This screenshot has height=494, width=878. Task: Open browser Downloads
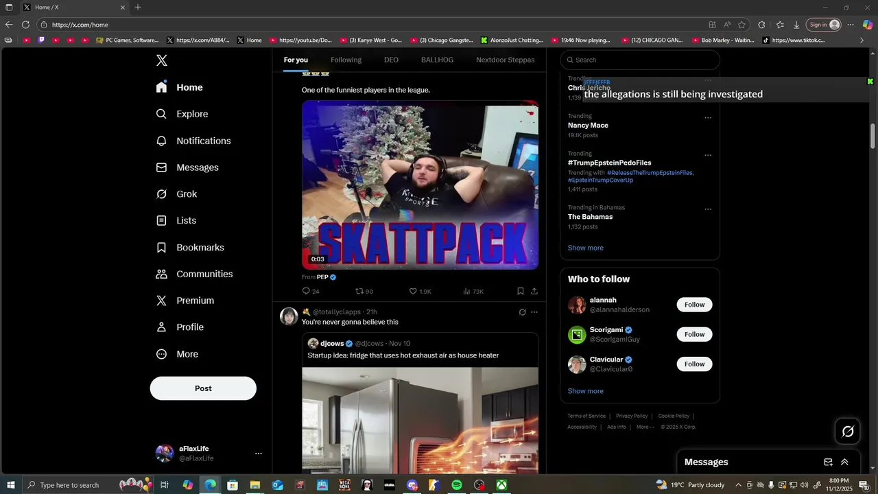tap(796, 25)
